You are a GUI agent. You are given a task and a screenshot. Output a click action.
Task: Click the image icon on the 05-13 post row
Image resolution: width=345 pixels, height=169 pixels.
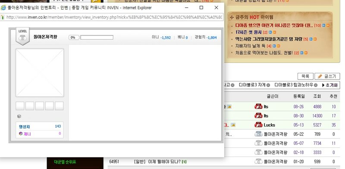pos(233,125)
